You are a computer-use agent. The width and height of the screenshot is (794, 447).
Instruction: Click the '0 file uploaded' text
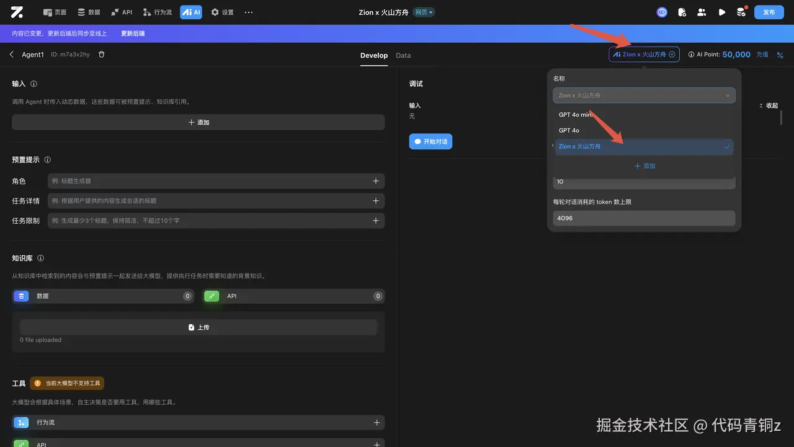[x=41, y=340]
